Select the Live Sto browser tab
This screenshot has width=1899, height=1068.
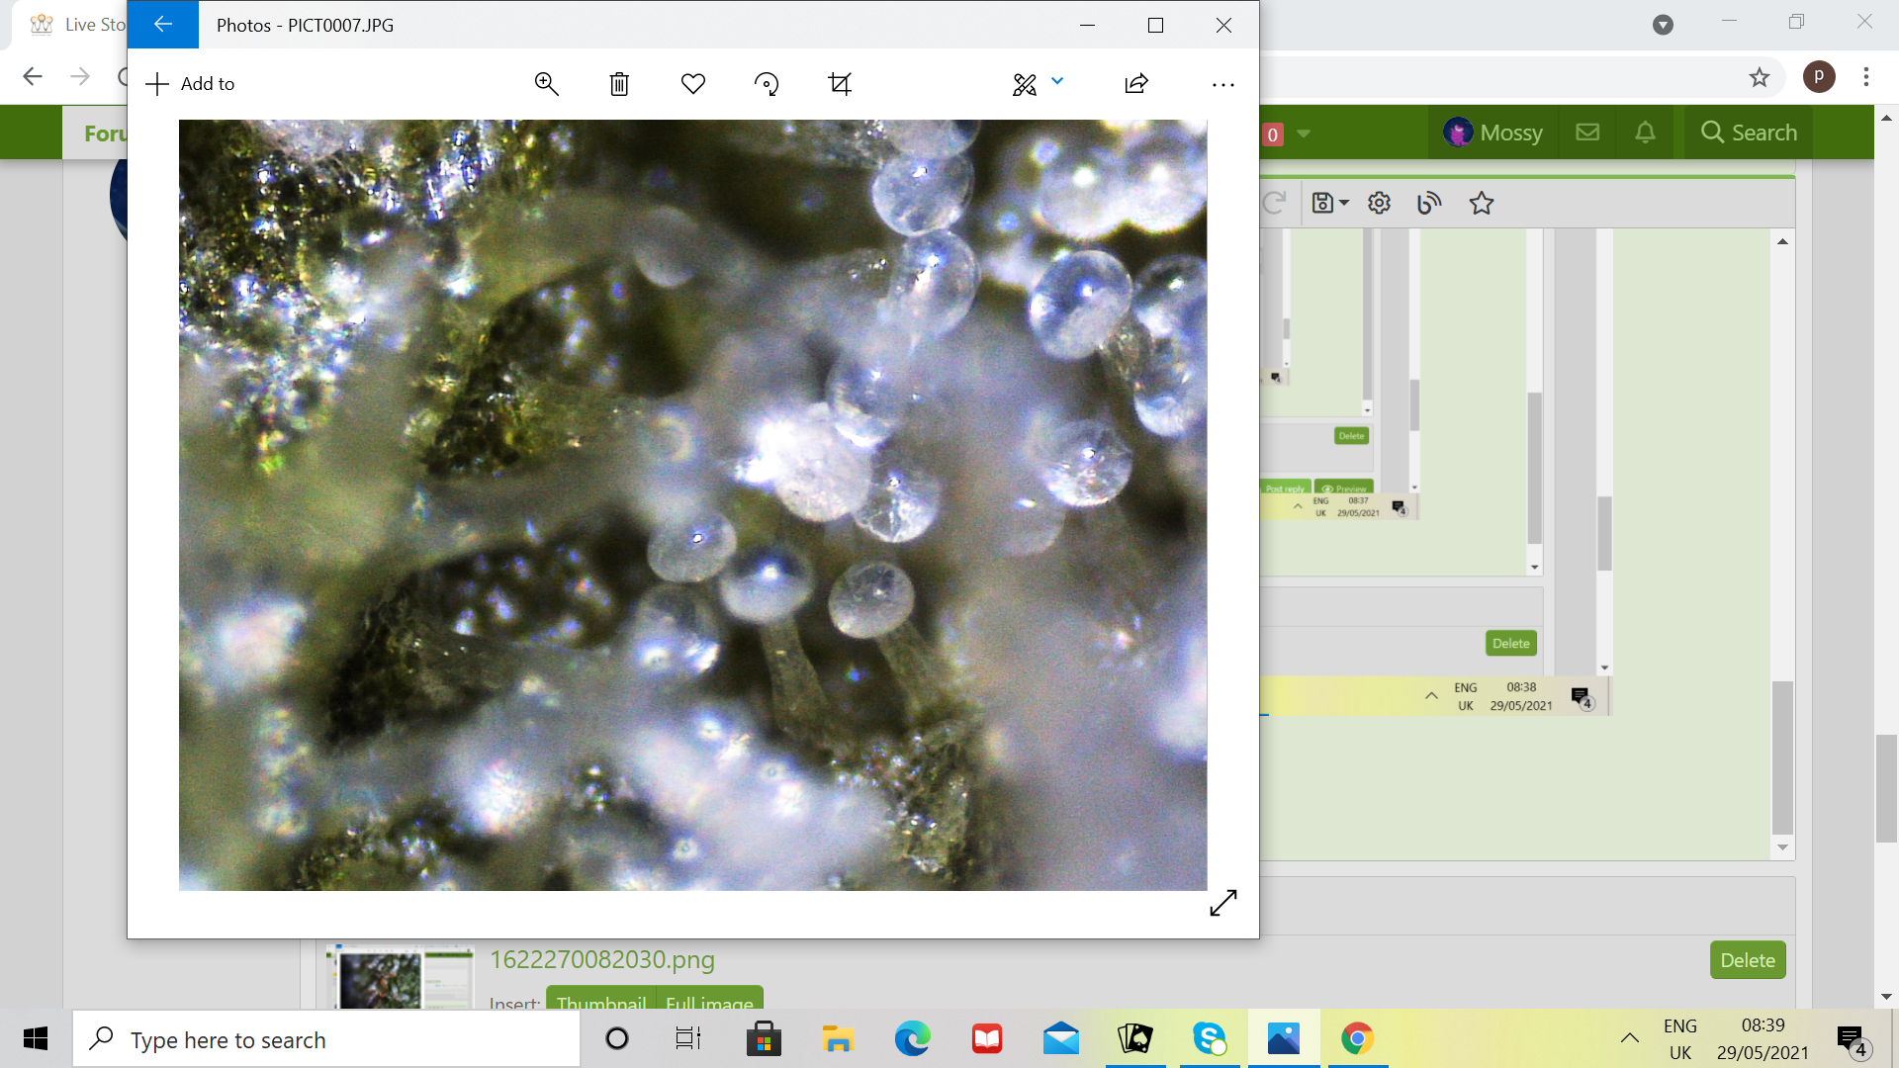[x=77, y=25]
